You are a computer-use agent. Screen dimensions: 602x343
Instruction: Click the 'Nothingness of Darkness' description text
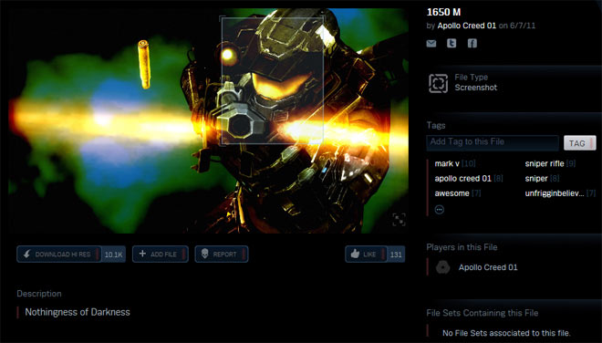tap(78, 312)
